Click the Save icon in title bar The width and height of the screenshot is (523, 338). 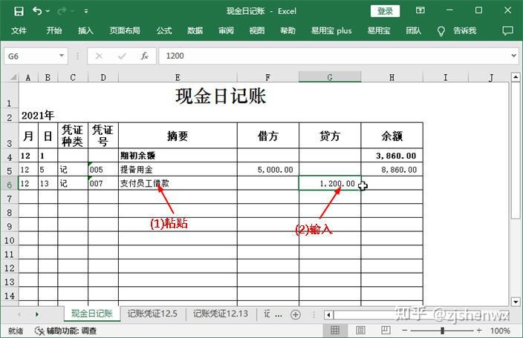point(19,11)
